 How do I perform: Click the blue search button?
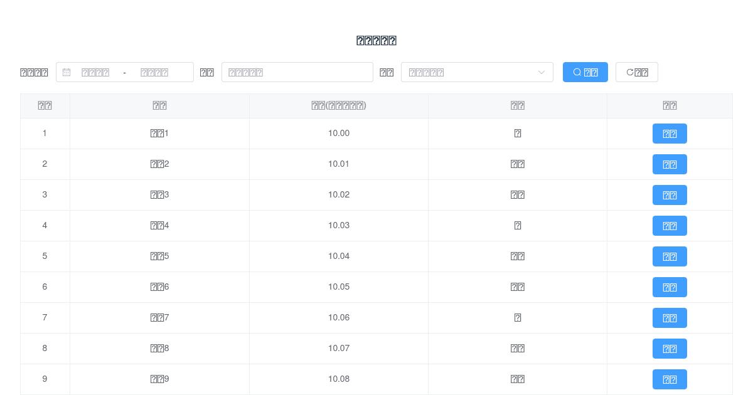click(585, 72)
